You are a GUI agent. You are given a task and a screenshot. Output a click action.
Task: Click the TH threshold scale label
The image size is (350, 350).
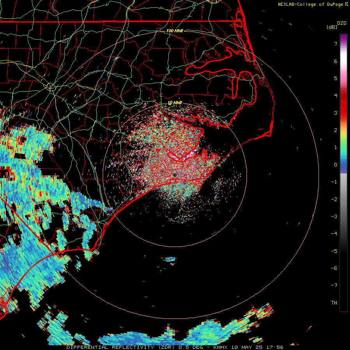coord(334,303)
